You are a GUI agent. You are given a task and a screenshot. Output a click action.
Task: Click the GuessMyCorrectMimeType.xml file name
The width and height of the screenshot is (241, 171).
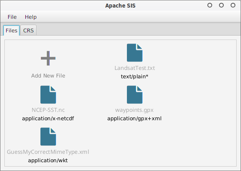tap(48, 152)
